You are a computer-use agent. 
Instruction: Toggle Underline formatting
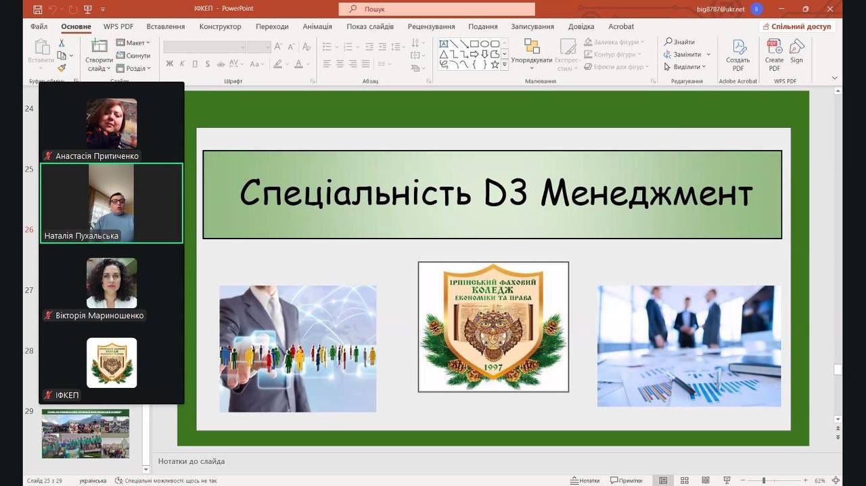tap(195, 64)
